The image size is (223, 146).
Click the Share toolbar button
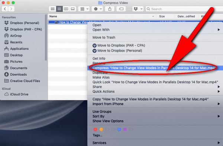coord(110,9)
